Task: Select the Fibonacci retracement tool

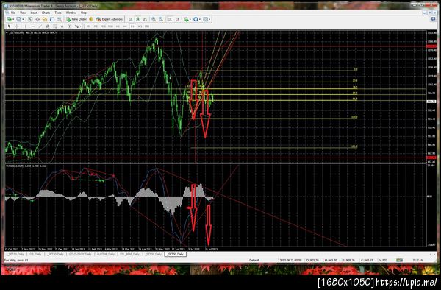Action: click(x=54, y=26)
